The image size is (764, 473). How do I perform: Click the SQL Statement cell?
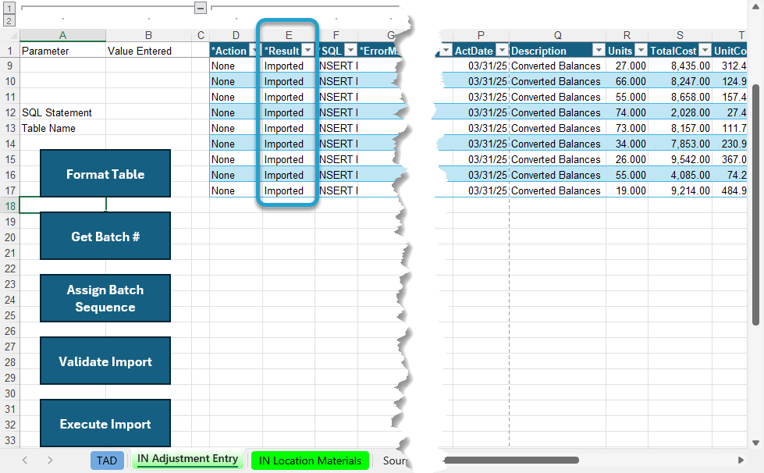(x=63, y=112)
